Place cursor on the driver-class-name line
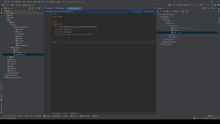Viewport: 220px width, 124px height. point(73,34)
